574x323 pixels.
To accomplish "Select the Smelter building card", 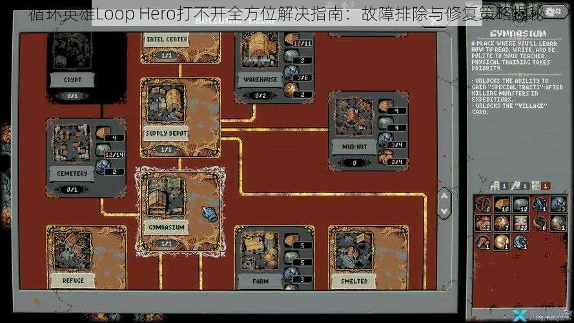I will (x=369, y=258).
